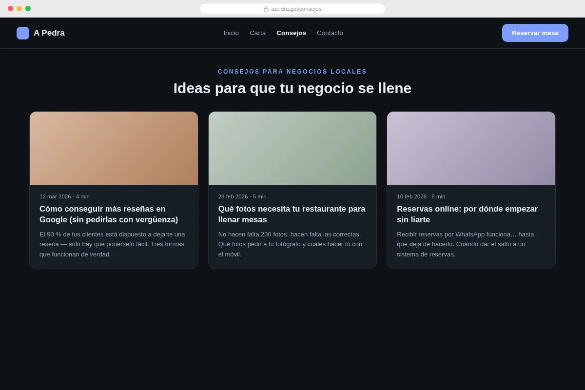
Task: Click the green thumbnail of fotos article
Action: [x=292, y=148]
